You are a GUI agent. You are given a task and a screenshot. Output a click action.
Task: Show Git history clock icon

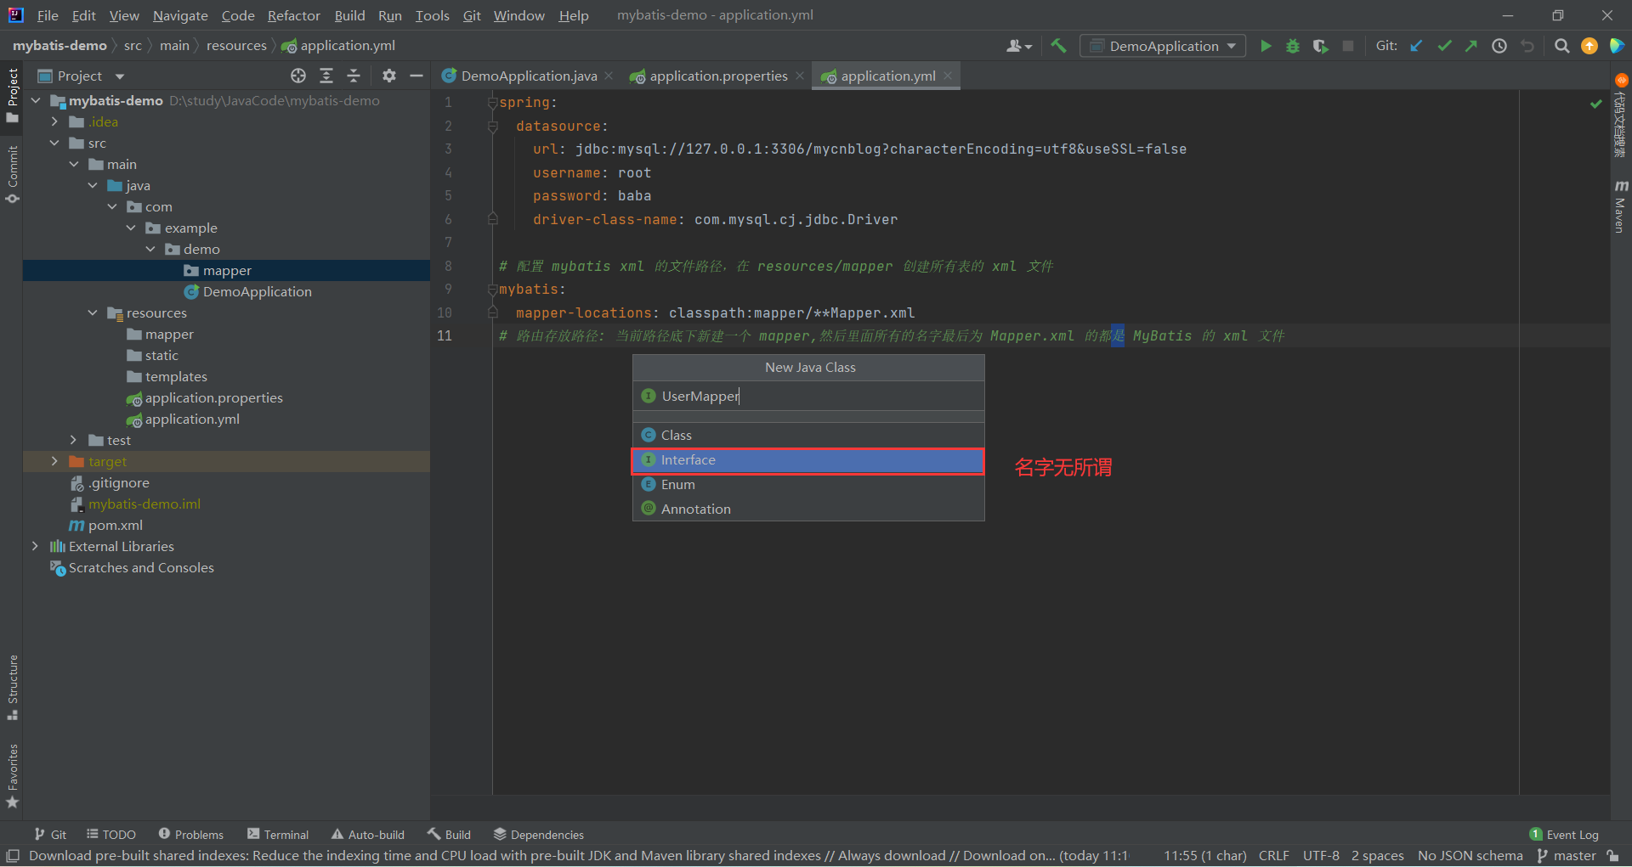(1499, 46)
